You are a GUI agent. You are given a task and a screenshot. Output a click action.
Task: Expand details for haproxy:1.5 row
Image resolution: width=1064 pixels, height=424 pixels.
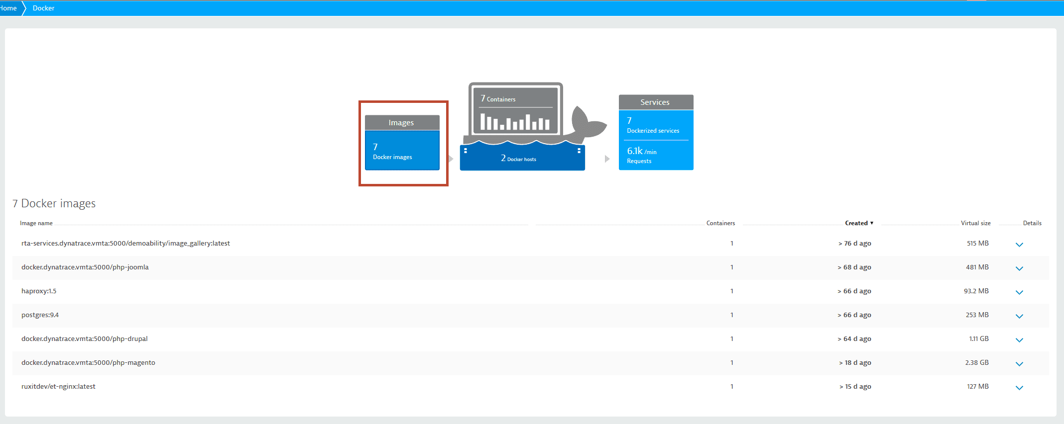coord(1019,292)
